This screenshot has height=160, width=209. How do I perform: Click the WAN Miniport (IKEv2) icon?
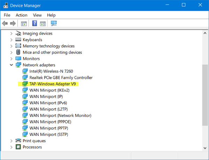[x=25, y=90]
